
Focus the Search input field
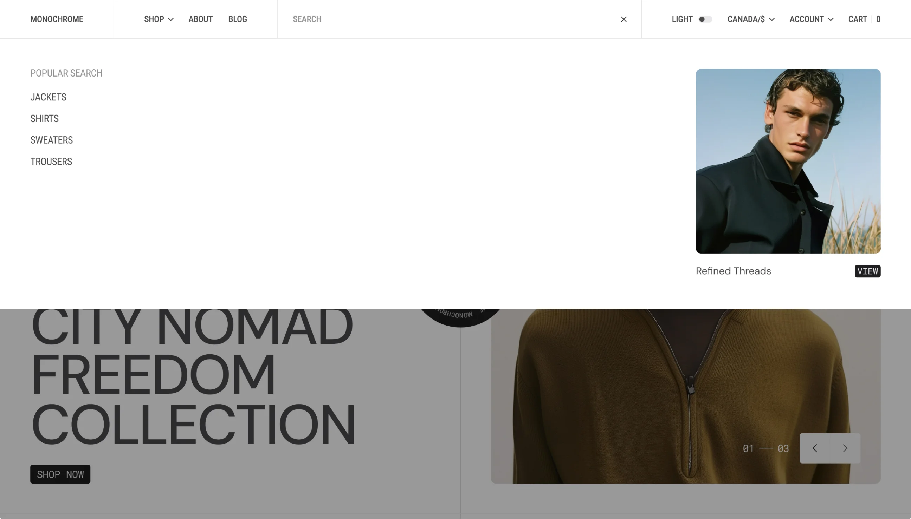pyautogui.click(x=453, y=19)
